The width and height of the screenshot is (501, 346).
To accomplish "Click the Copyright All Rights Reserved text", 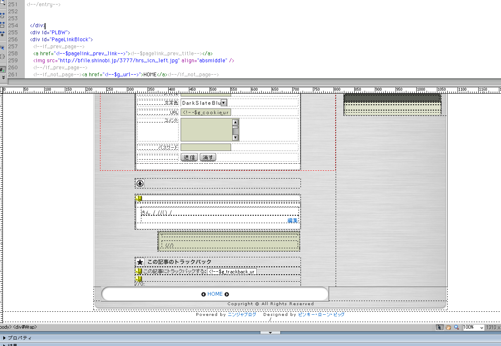I will (271, 304).
